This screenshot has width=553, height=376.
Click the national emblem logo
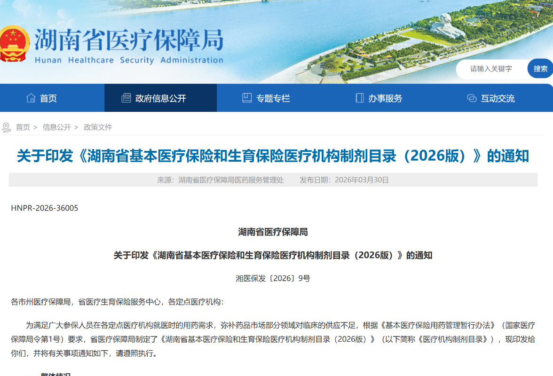tap(14, 43)
